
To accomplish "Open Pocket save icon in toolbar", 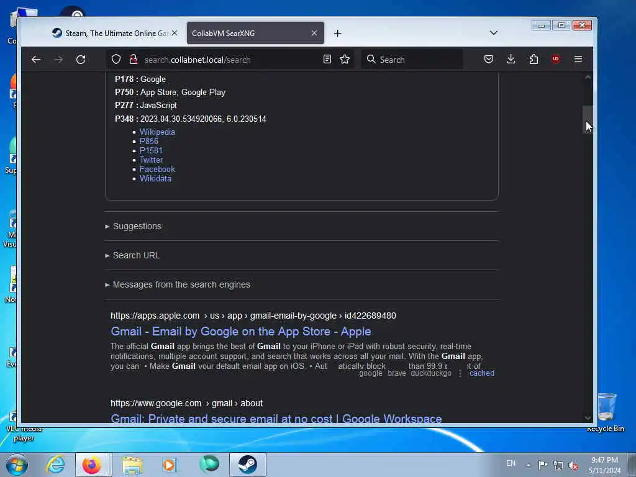I will pos(489,59).
